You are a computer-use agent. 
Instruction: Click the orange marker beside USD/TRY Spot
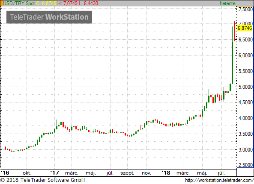pyautogui.click(x=1, y=3)
